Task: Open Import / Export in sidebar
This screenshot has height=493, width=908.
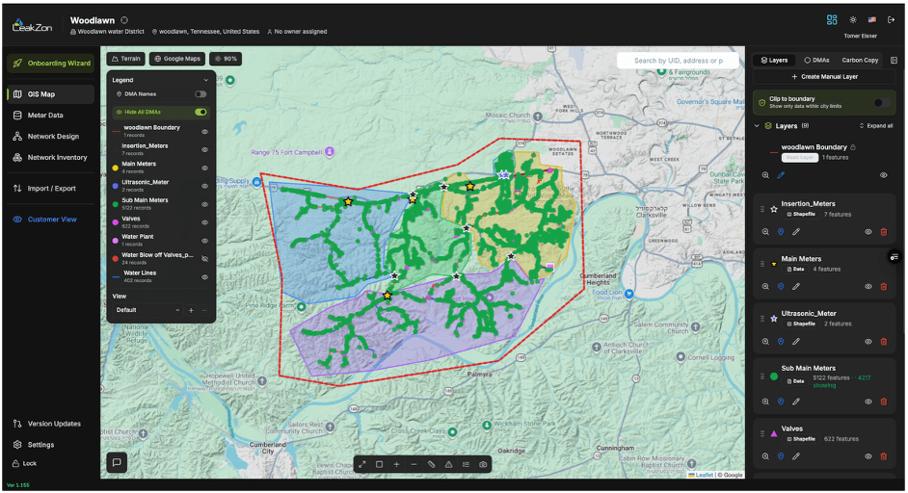Action: click(50, 188)
